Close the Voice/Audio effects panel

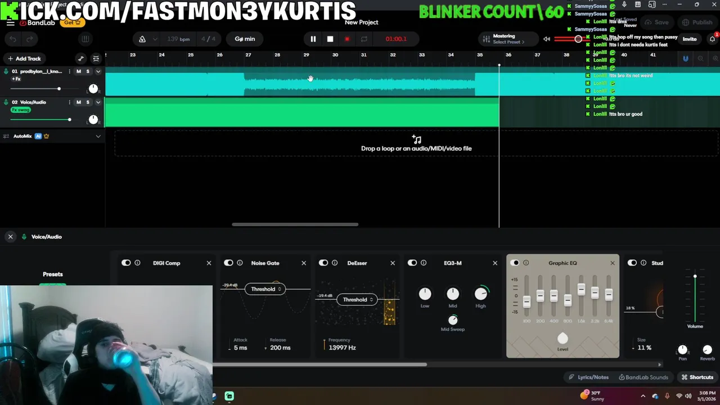point(10,237)
